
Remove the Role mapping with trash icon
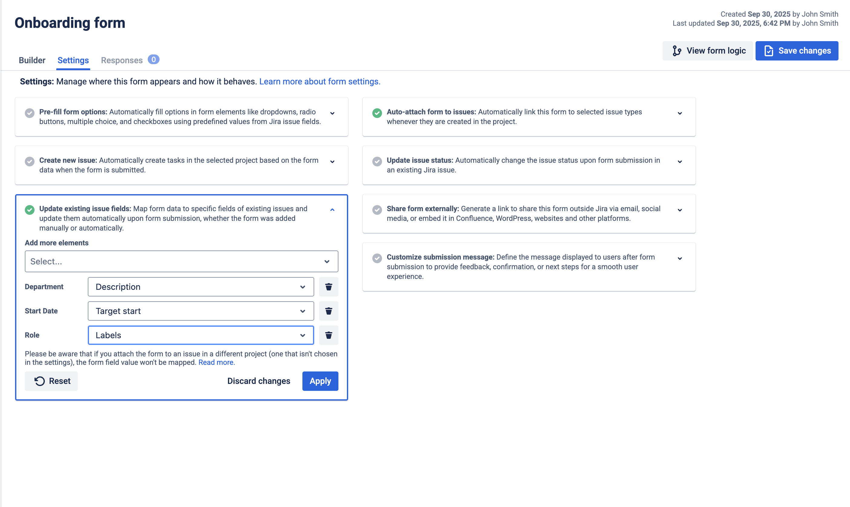click(x=328, y=335)
